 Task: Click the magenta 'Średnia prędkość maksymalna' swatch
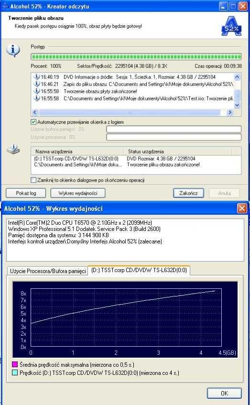15,364
